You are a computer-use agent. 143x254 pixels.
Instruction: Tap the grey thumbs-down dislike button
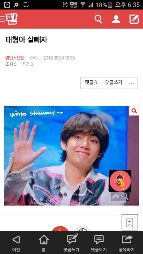point(83,228)
